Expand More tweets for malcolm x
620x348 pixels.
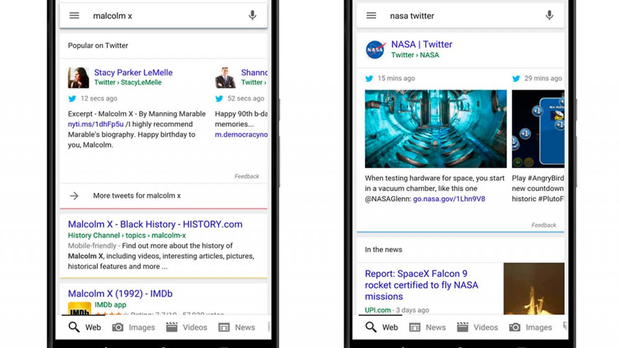pos(137,196)
